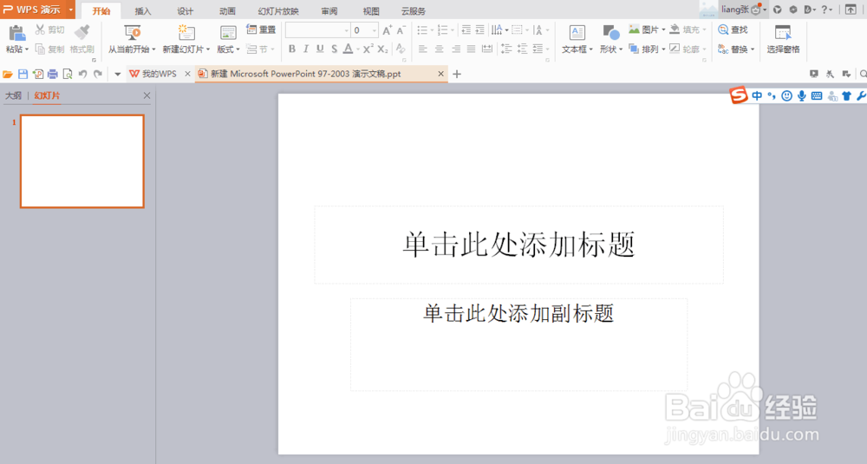Insert a Text Box (文本框)
867x464 pixels.
[x=577, y=39]
